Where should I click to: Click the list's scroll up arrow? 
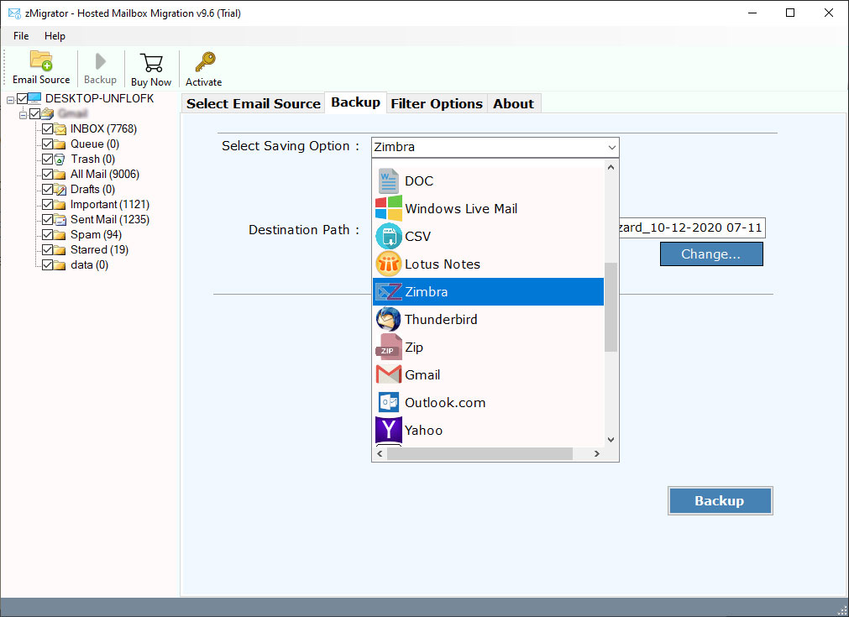coord(611,167)
